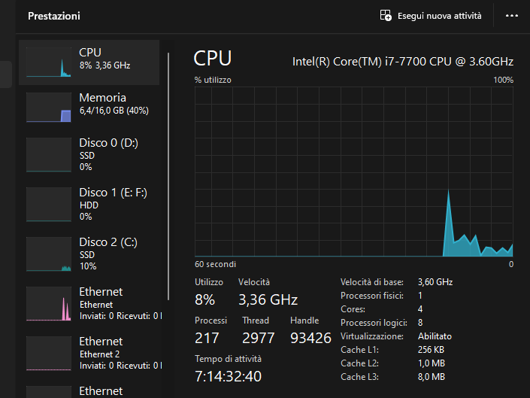The width and height of the screenshot is (530, 398).
Task: Click the 60 secondi time axis label
Action: pos(215,264)
